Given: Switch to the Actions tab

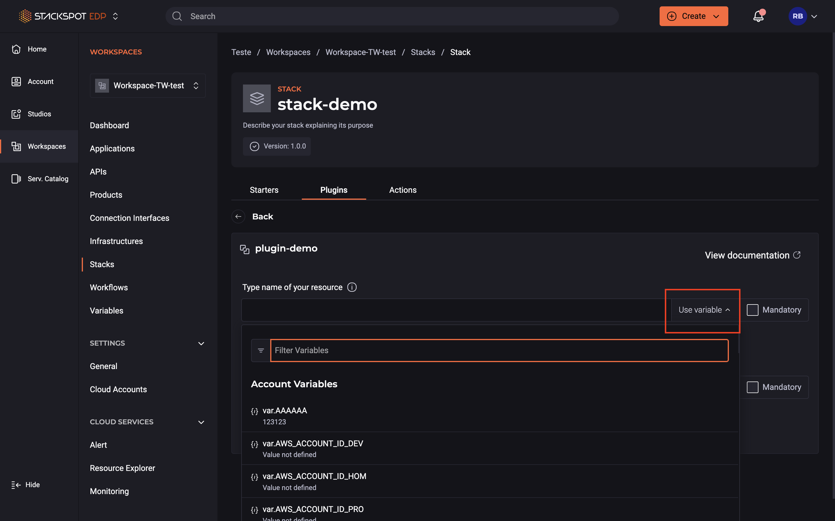Looking at the screenshot, I should tap(403, 190).
